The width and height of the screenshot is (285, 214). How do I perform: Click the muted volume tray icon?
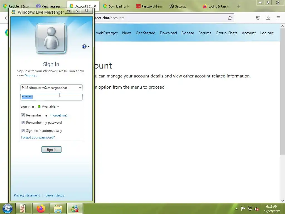[x=256, y=208]
